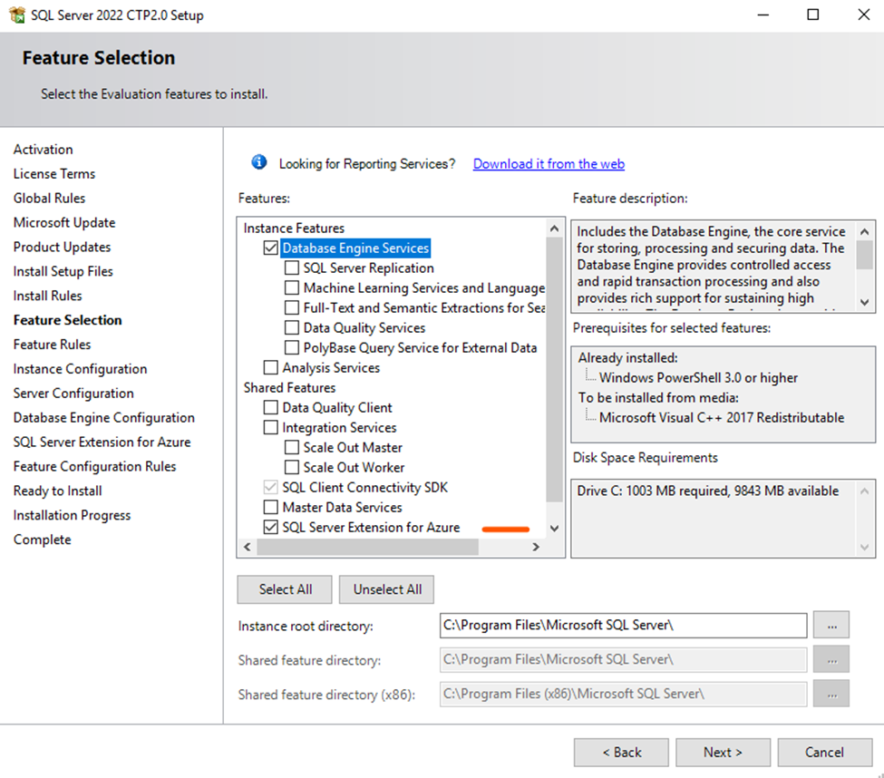Go to the previous page with Back
This screenshot has height=778, width=884.
[x=621, y=752]
